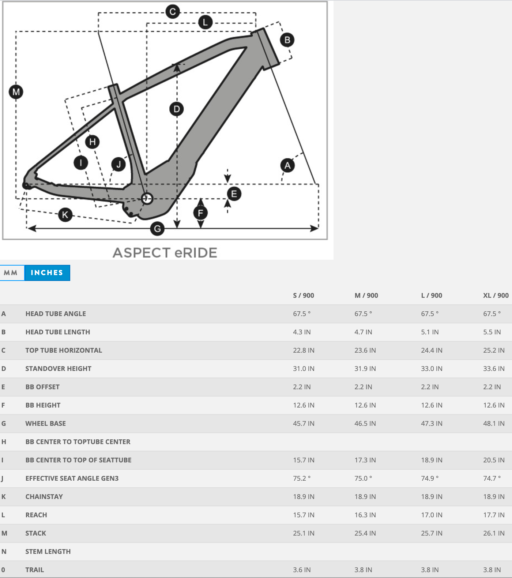Click the 16.3 IN reach value
The width and height of the screenshot is (512, 578).
tap(365, 515)
